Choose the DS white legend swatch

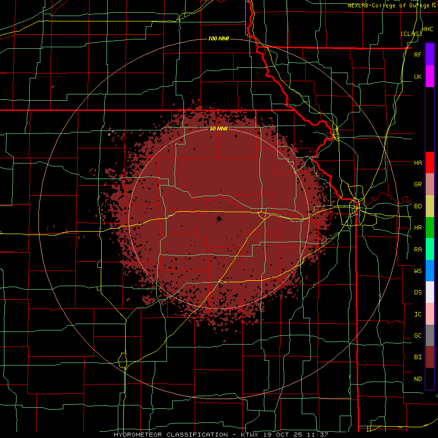pos(430,292)
